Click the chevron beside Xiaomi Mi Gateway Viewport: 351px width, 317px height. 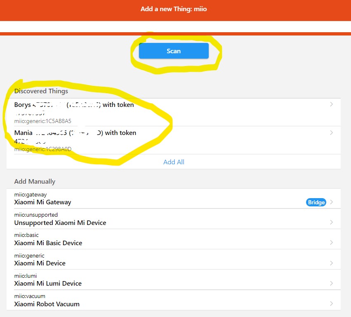coord(331,202)
